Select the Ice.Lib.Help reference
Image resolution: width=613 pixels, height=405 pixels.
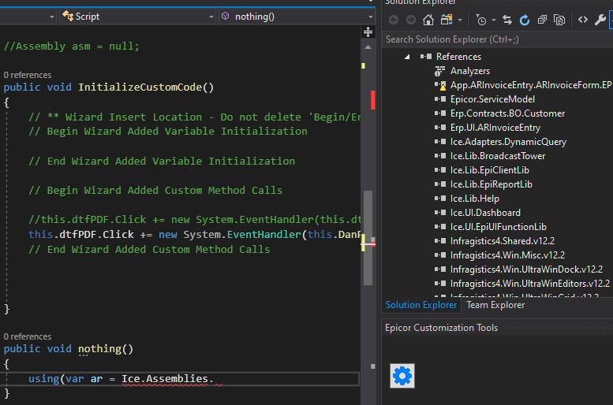tap(475, 199)
